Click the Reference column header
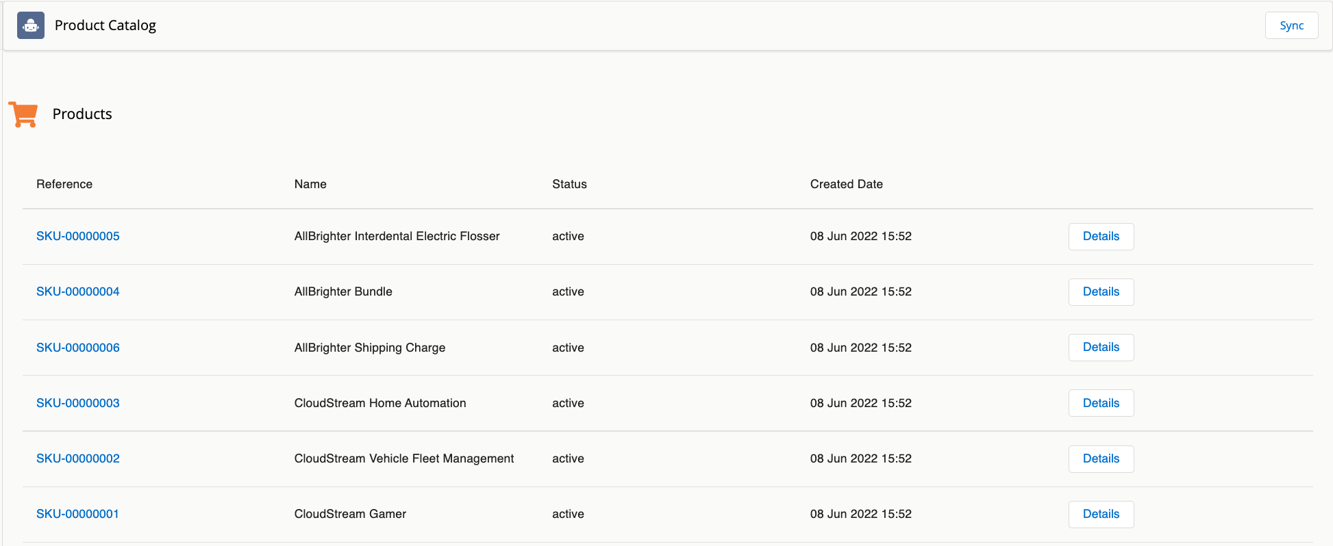Screen dimensions: 1333x546 pos(64,184)
